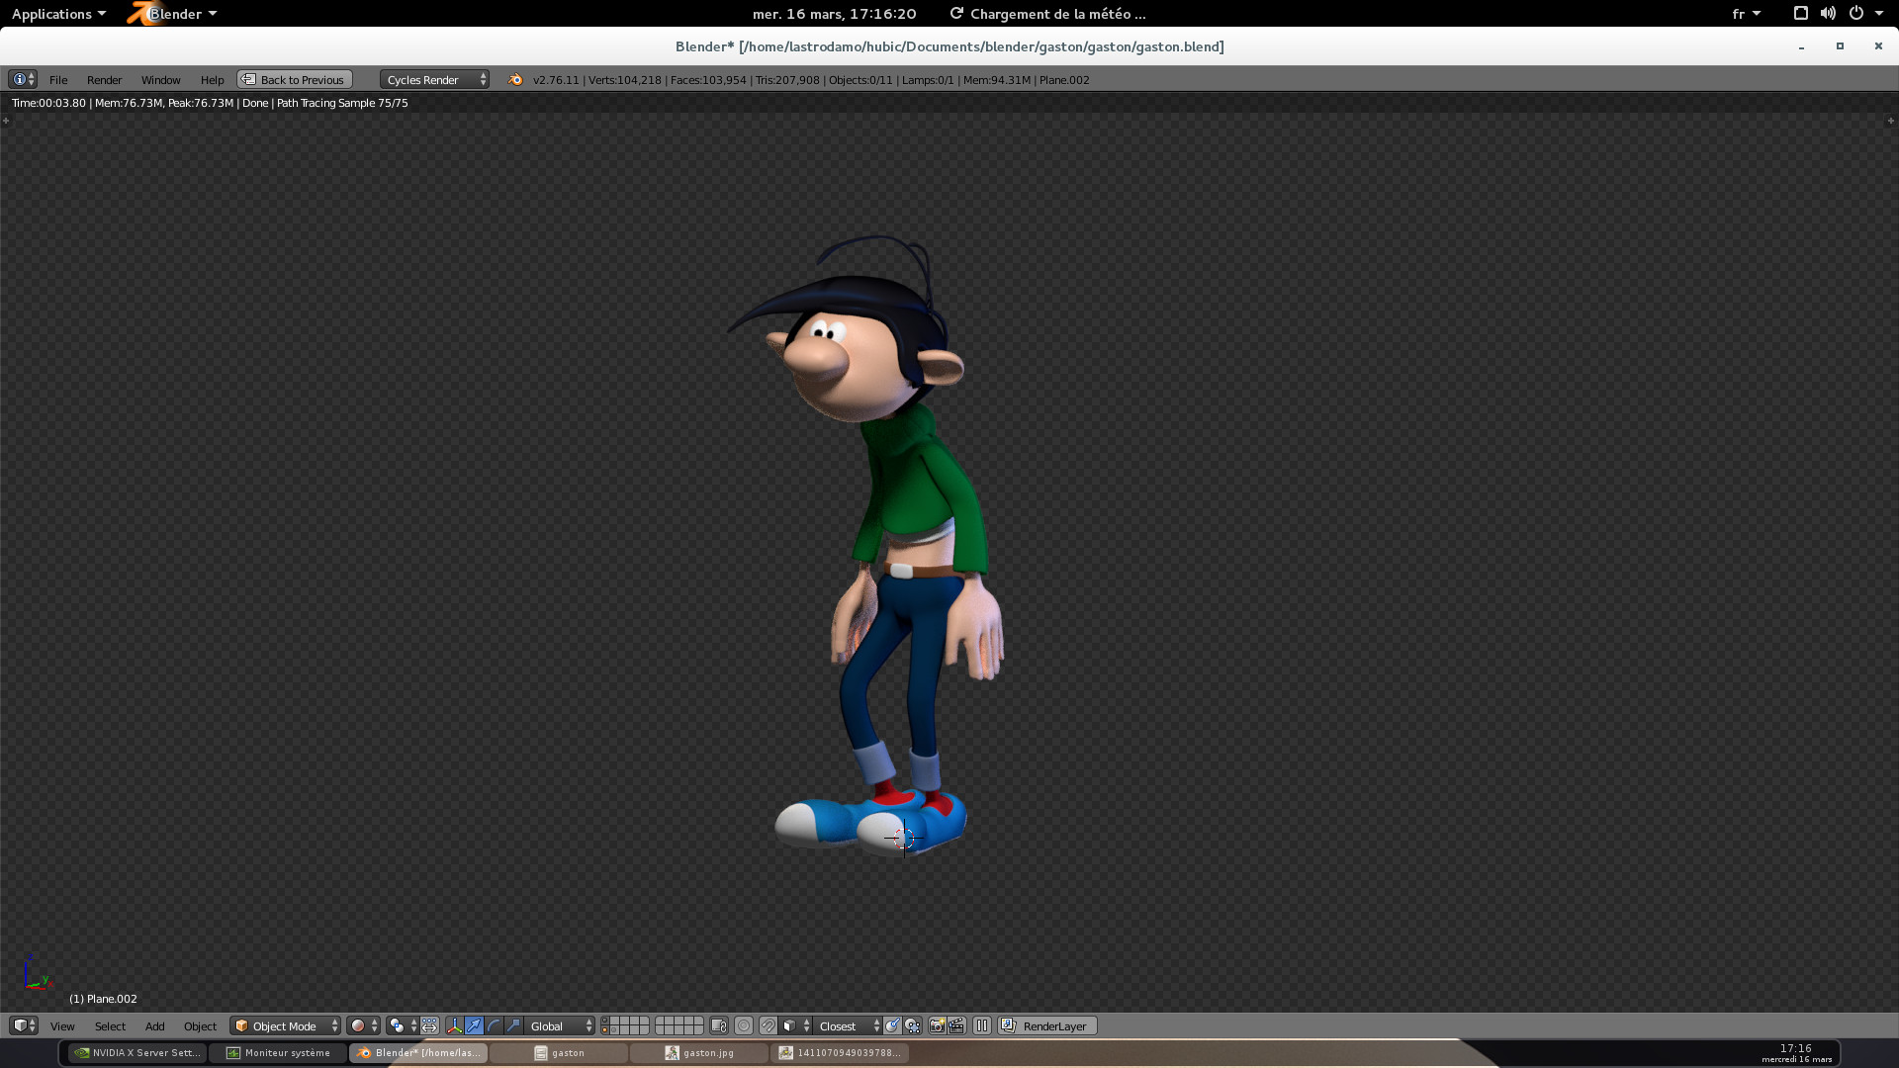Open the Closest snap target dropdown
The width and height of the screenshot is (1899, 1068).
tap(848, 1025)
